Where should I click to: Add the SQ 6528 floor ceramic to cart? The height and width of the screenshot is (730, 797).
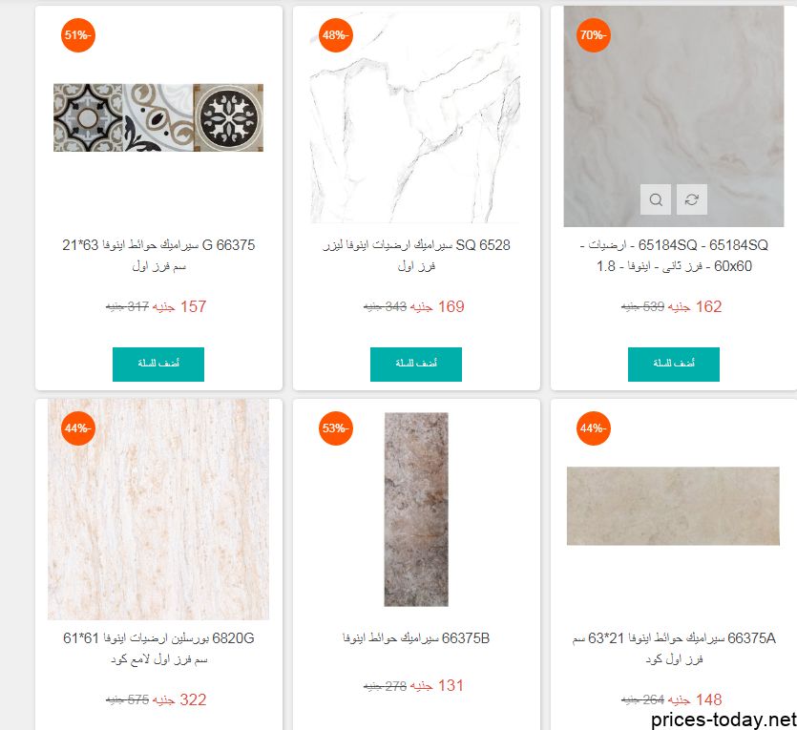[x=416, y=365]
